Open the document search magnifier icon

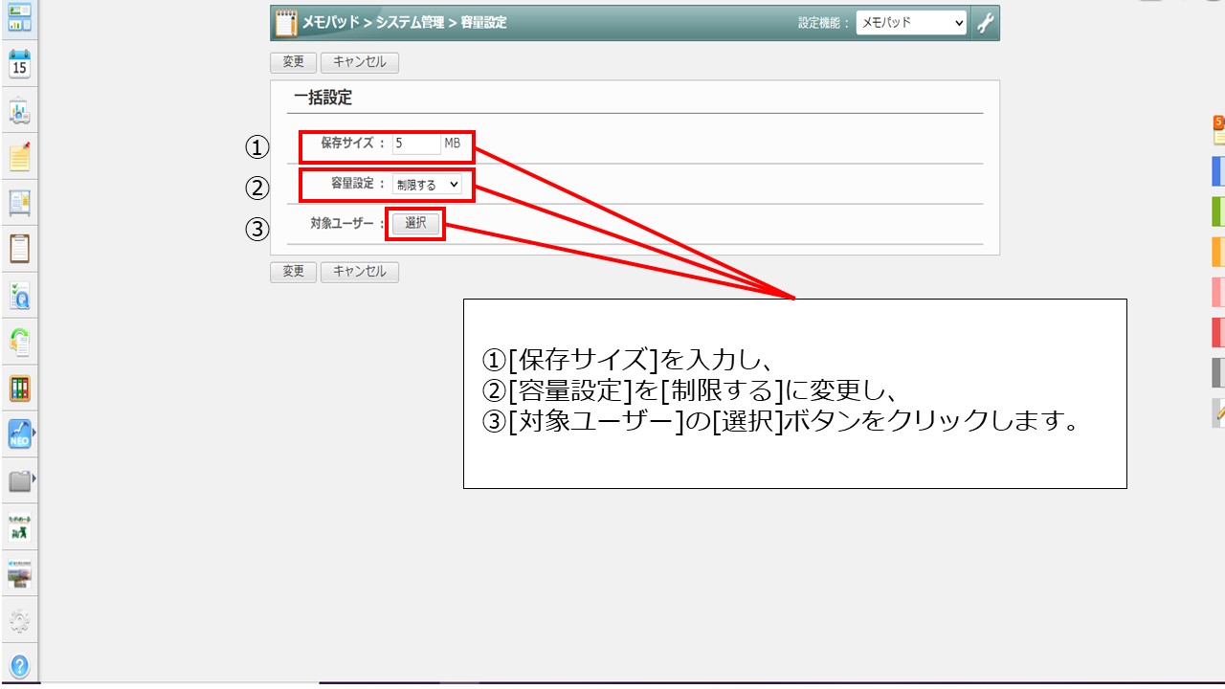(19, 296)
